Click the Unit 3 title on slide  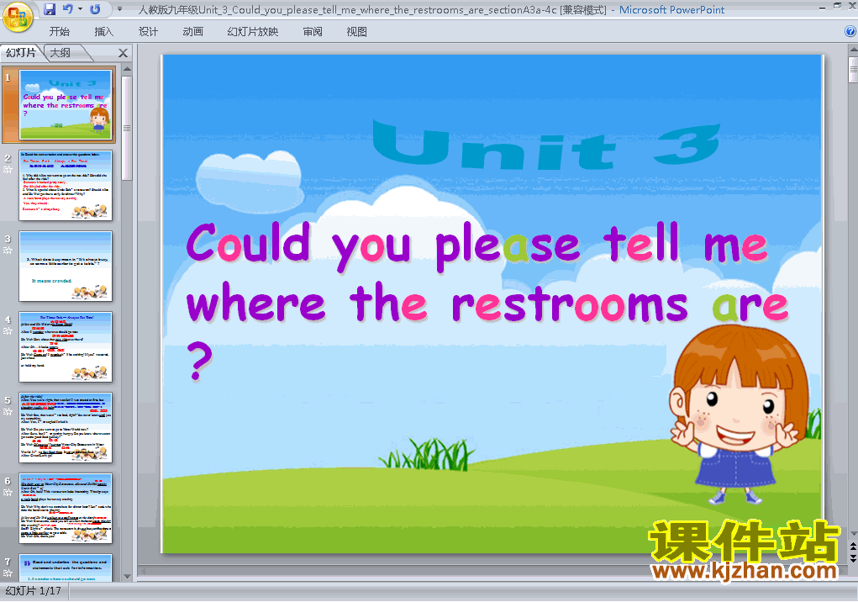[x=546, y=145]
